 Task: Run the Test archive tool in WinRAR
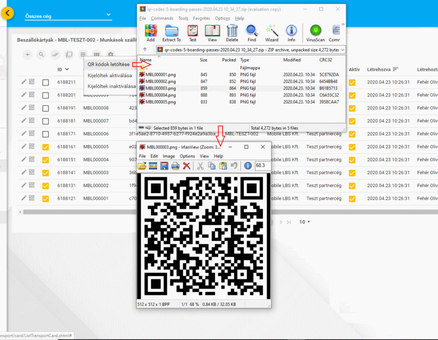[x=192, y=33]
